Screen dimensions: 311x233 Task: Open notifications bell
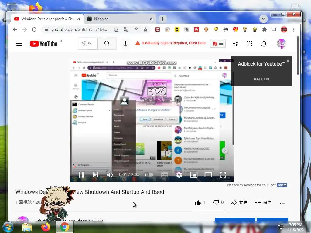pyautogui.click(x=264, y=44)
